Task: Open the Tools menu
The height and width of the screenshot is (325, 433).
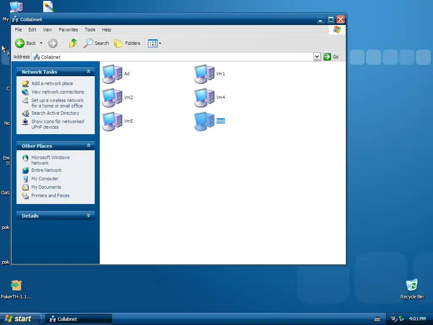Action: [90, 30]
